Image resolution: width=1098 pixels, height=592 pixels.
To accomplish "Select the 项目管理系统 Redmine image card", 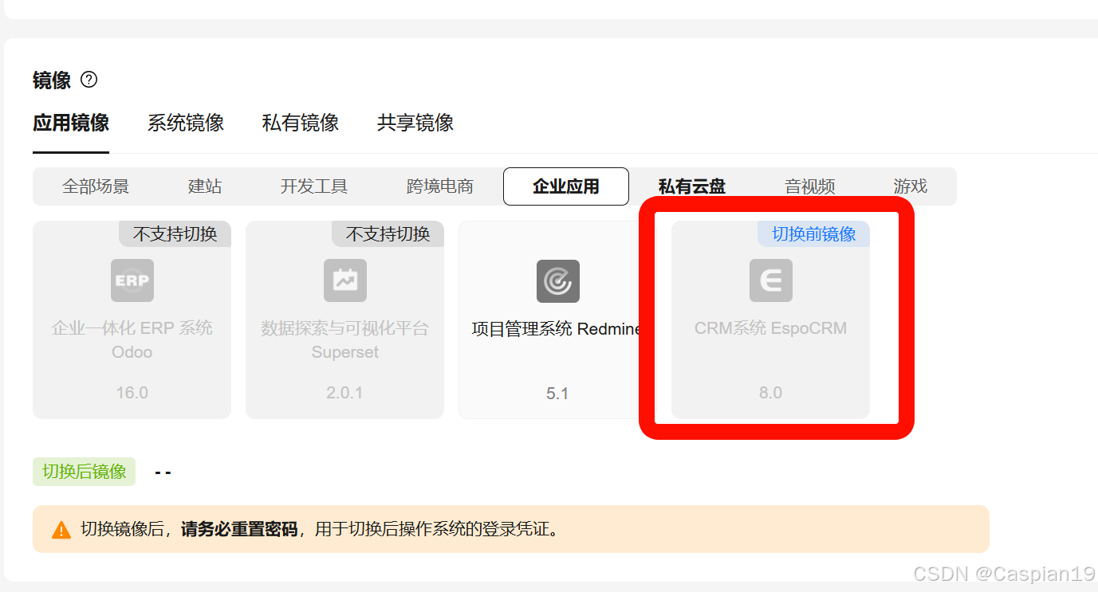I will click(x=557, y=320).
